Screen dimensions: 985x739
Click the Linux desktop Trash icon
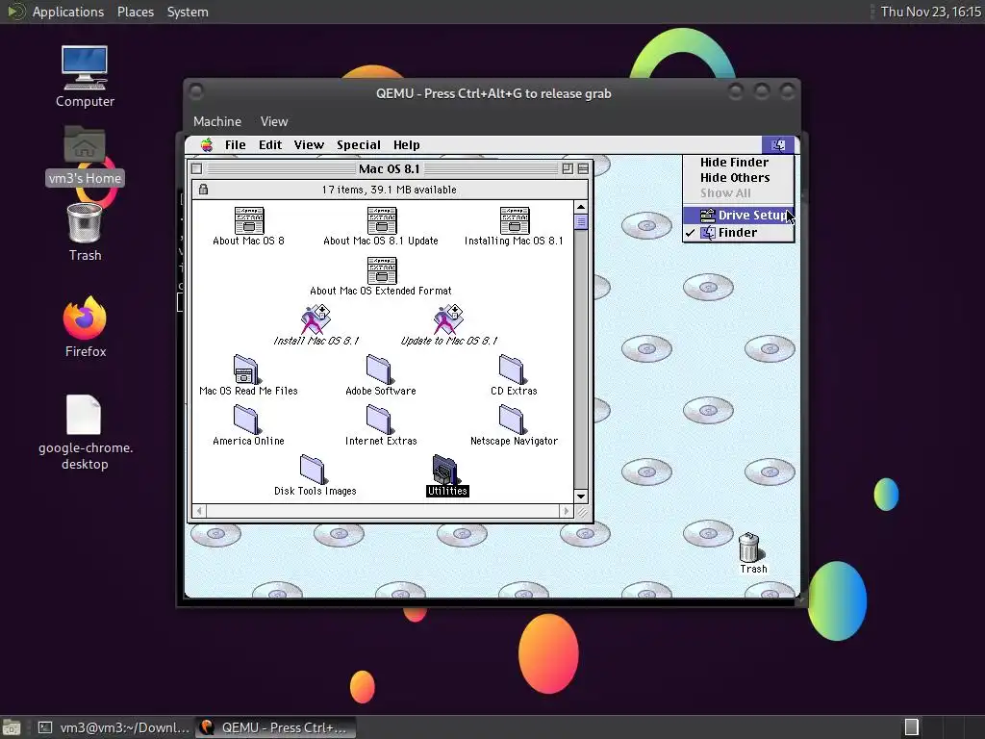tap(85, 222)
